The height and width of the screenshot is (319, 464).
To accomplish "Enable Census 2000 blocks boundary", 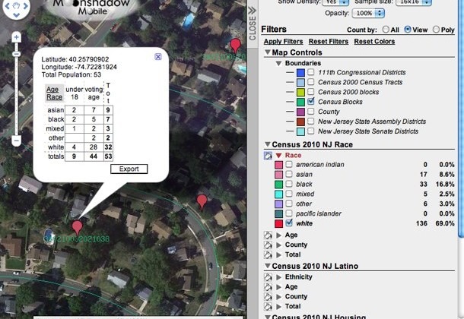I will click(x=310, y=92).
